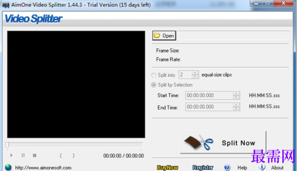Stop the video playback

35,155
